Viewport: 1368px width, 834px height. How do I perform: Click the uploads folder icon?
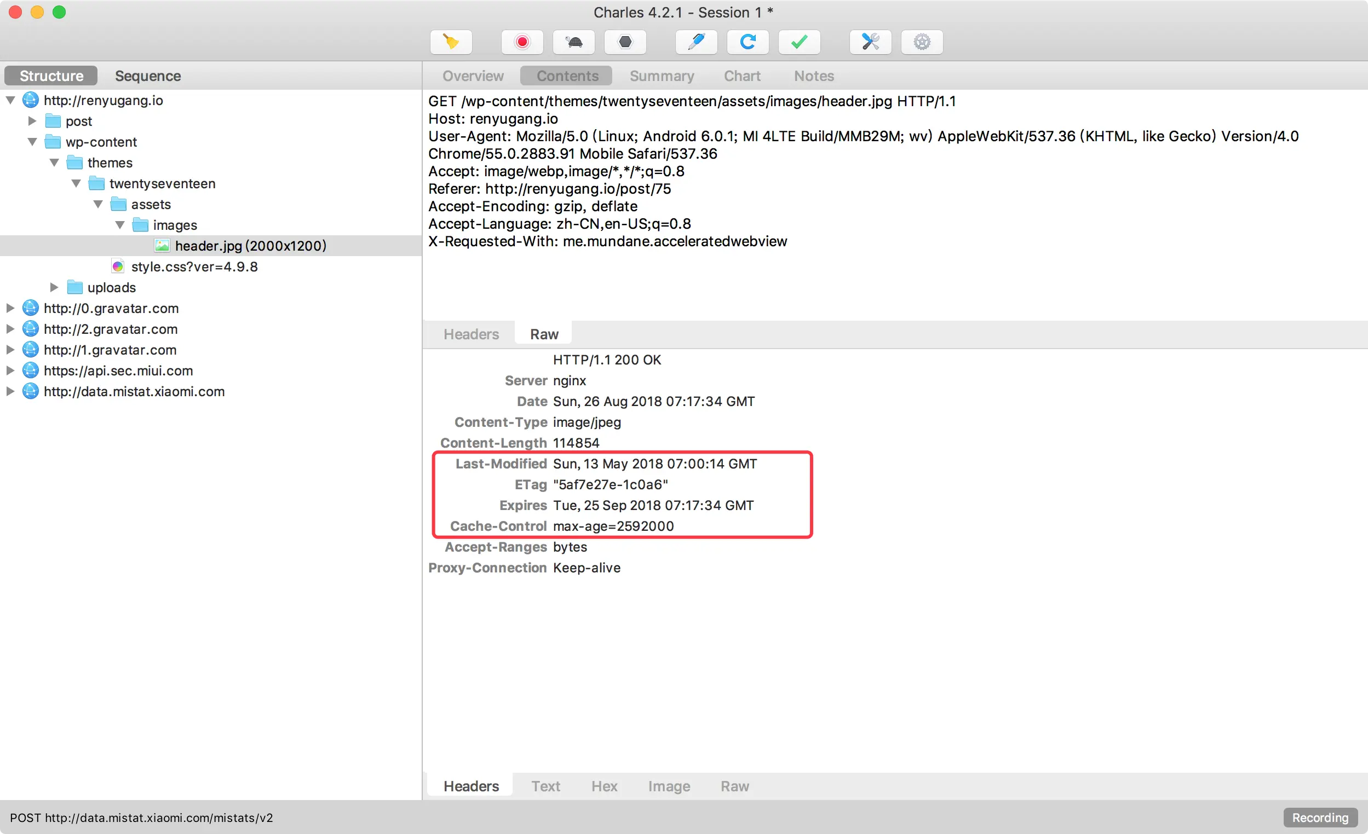(x=74, y=287)
